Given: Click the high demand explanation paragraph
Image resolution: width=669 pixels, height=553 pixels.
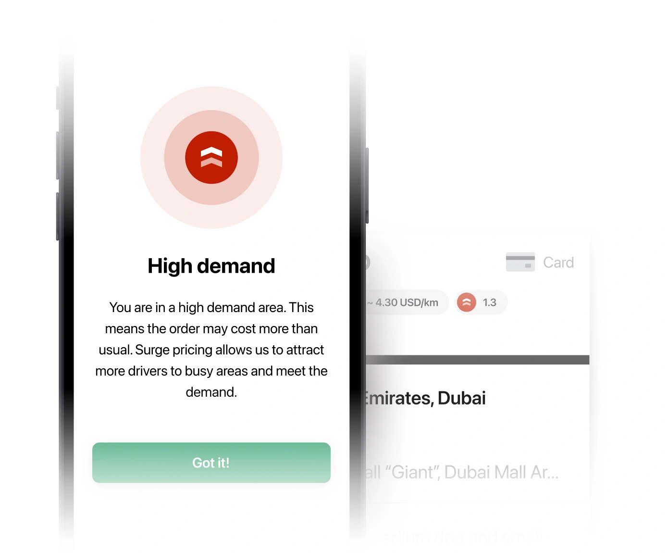Looking at the screenshot, I should (x=211, y=350).
